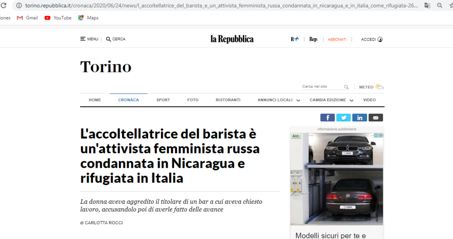Close the car ad with X icon

381,135
